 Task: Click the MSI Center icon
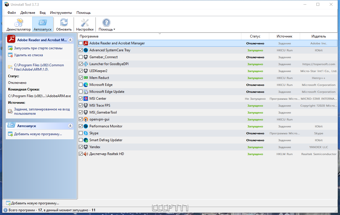click(86, 99)
